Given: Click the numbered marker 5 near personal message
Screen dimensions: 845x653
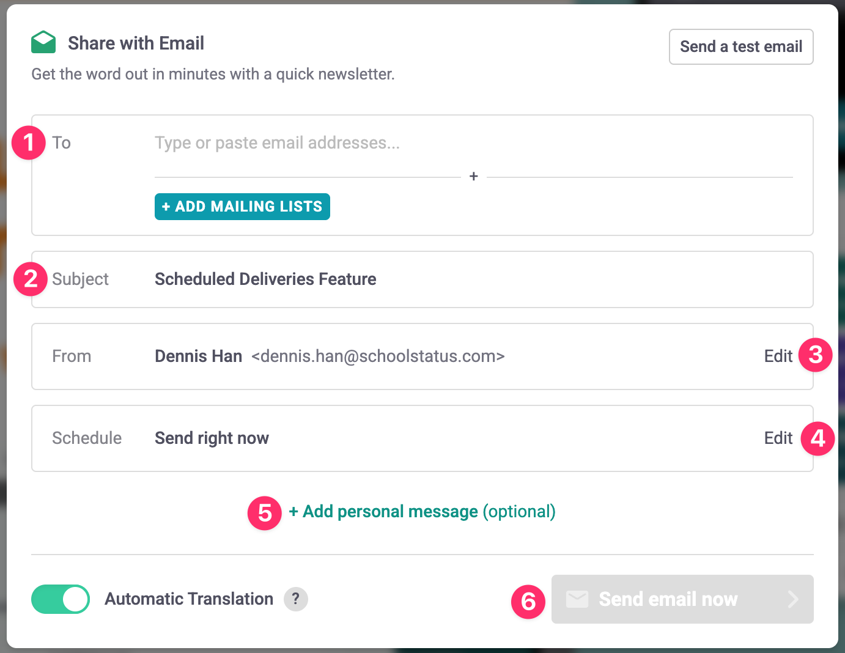Looking at the screenshot, I should pos(264,512).
